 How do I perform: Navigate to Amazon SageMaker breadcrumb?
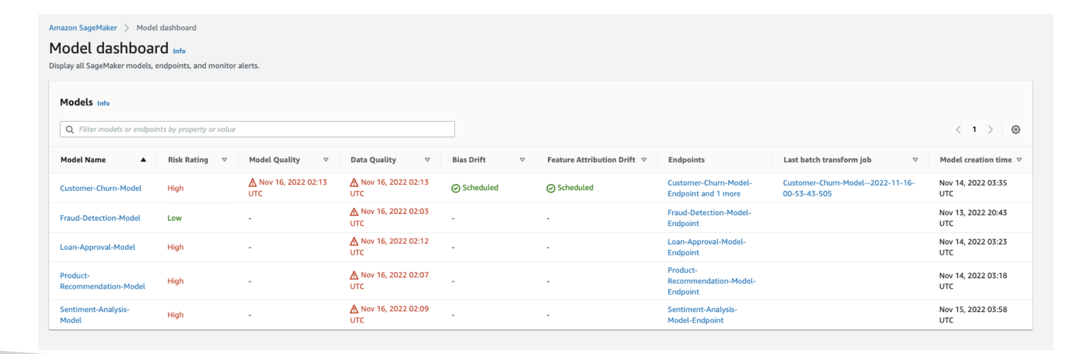(83, 28)
